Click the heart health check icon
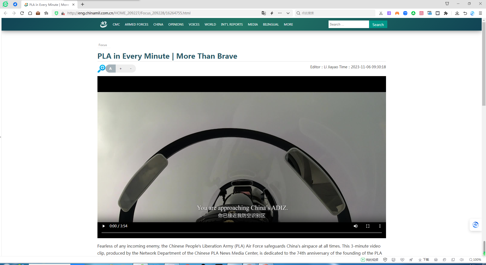Screen dimensions: 486x265 [x=402, y=260]
